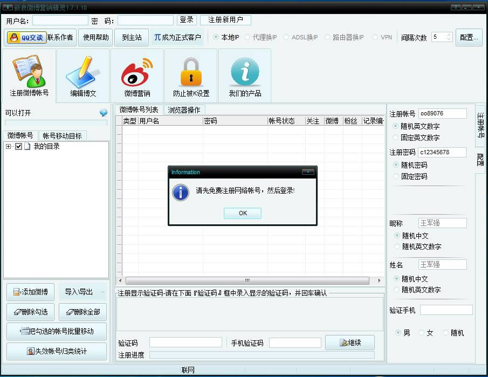The height and width of the screenshot is (377, 488).
Task: Select ADSL换IP radio button
Action: (x=286, y=37)
